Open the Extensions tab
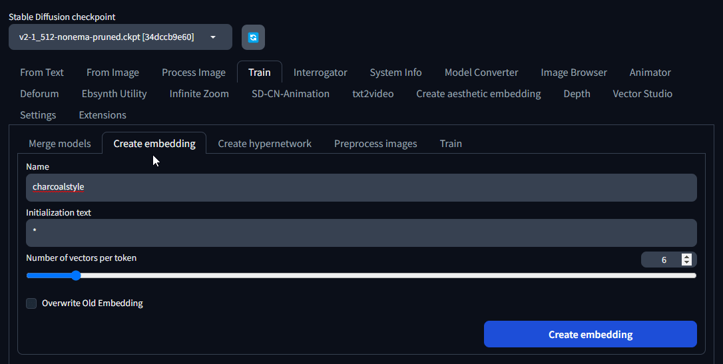Viewport: 723px width, 364px height. pyautogui.click(x=103, y=114)
